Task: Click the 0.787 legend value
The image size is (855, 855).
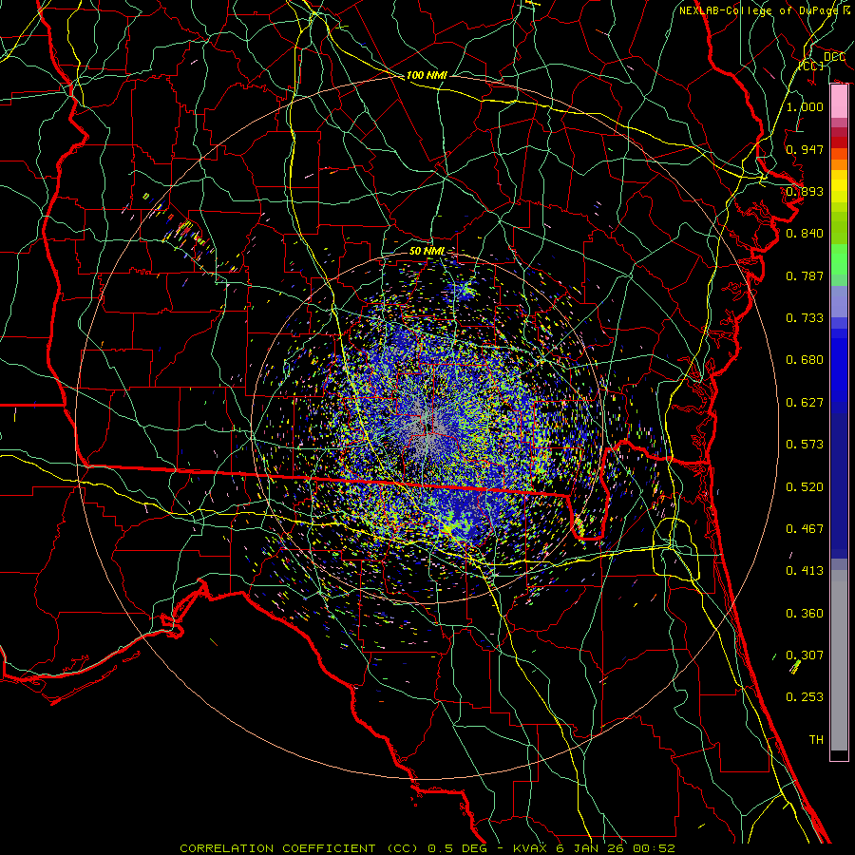Action: tap(805, 275)
